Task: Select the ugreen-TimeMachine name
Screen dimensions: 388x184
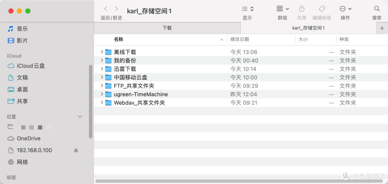Action: 141,95
